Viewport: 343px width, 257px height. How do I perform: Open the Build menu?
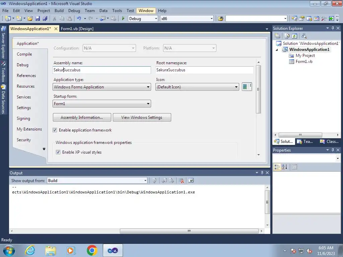(x=59, y=11)
